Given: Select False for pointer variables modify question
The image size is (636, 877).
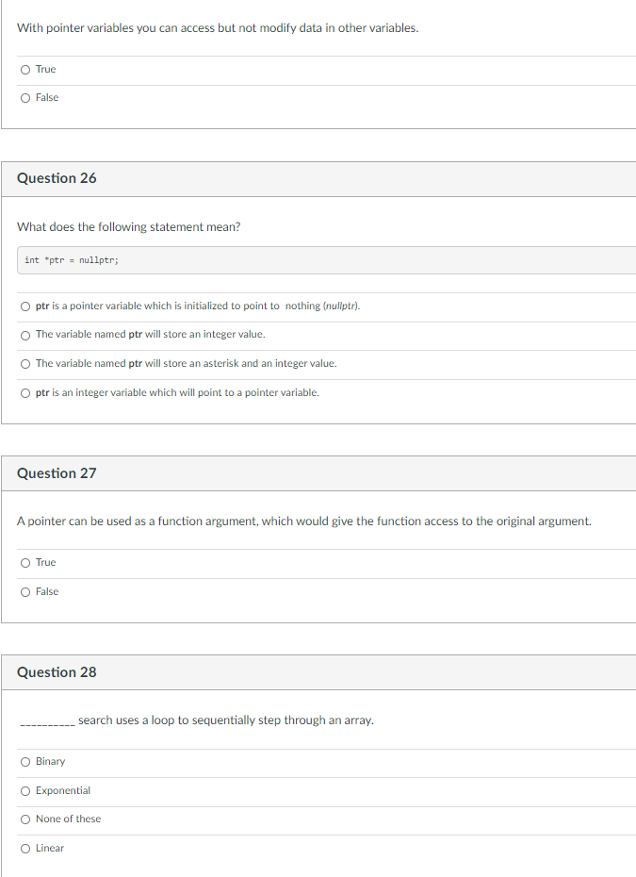Looking at the screenshot, I should [x=25, y=98].
